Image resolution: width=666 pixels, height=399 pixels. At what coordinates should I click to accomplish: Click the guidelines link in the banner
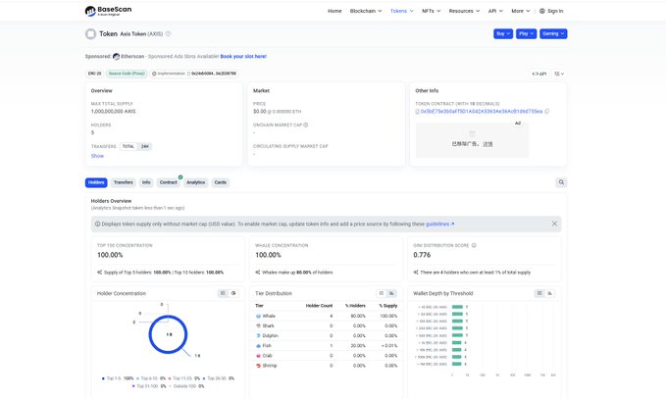point(440,224)
